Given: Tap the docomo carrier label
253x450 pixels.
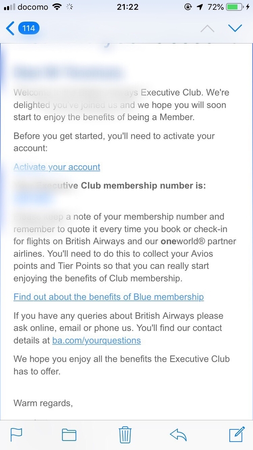Looking at the screenshot, I should pos(33,7).
